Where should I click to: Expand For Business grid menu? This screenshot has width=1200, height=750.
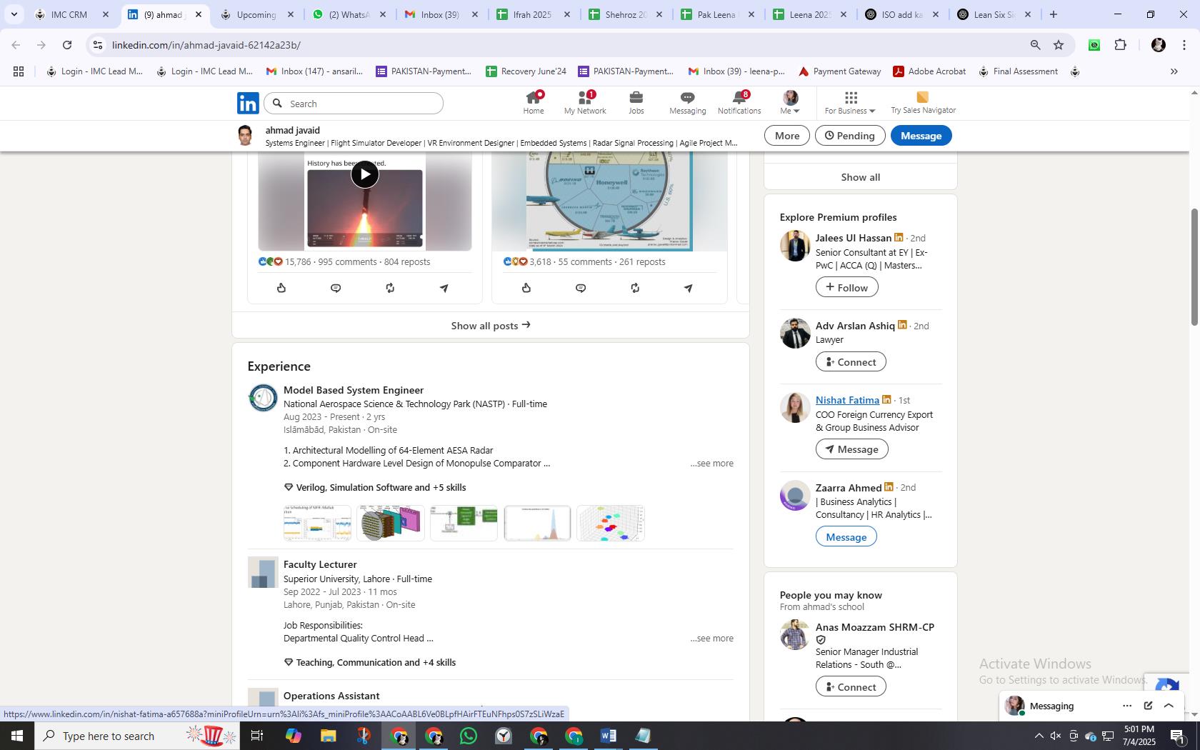(x=850, y=103)
